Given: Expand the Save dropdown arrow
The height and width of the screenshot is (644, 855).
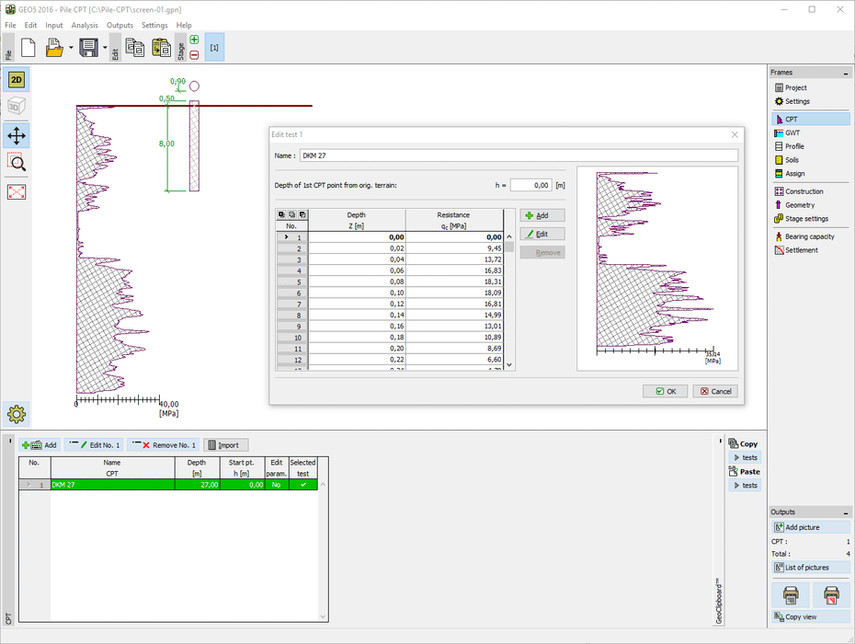Looking at the screenshot, I should [x=105, y=48].
